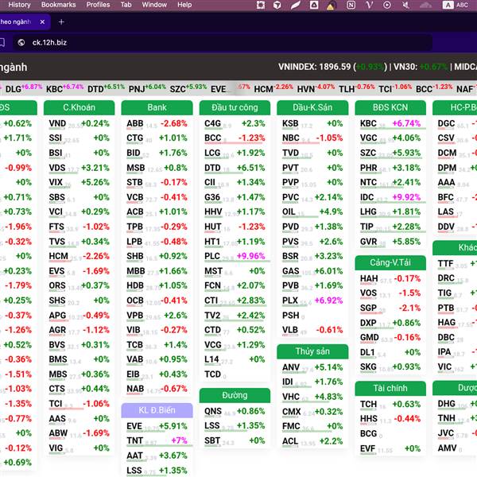Viewport: 477px width, 477px height.
Task: Select MBS +0.36% stock row
Action: pos(79,374)
